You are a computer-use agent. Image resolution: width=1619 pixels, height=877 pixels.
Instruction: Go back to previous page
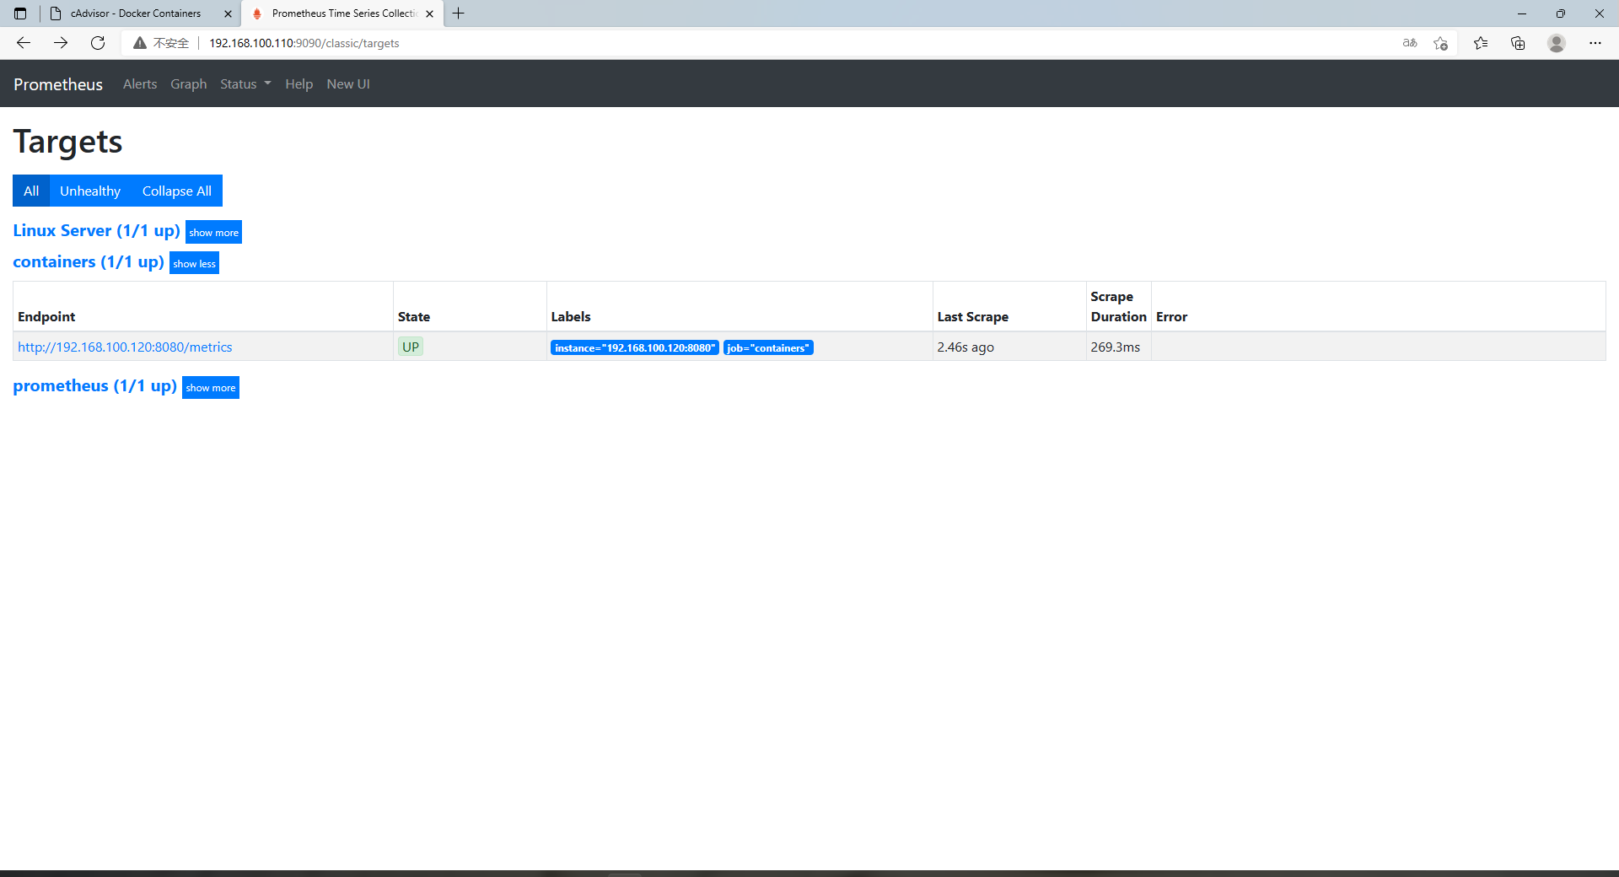click(24, 43)
